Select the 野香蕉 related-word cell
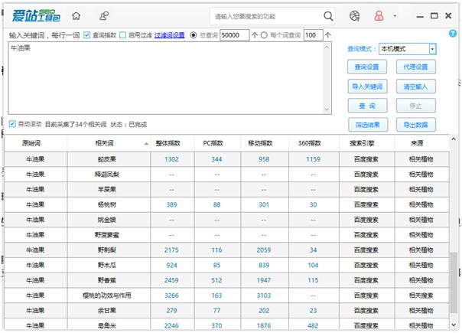The height and width of the screenshot is (333, 462). 109,280
